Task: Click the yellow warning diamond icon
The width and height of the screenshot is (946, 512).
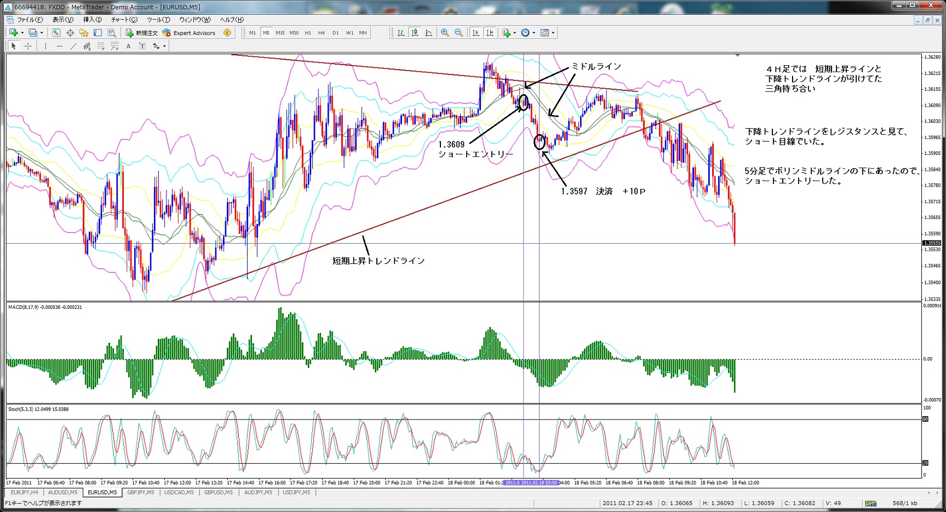Action: coord(227,33)
